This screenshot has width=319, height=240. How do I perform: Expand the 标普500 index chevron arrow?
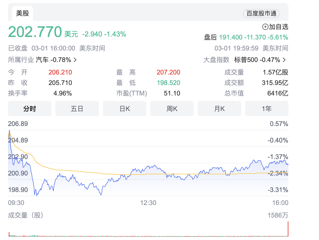coord(284,60)
